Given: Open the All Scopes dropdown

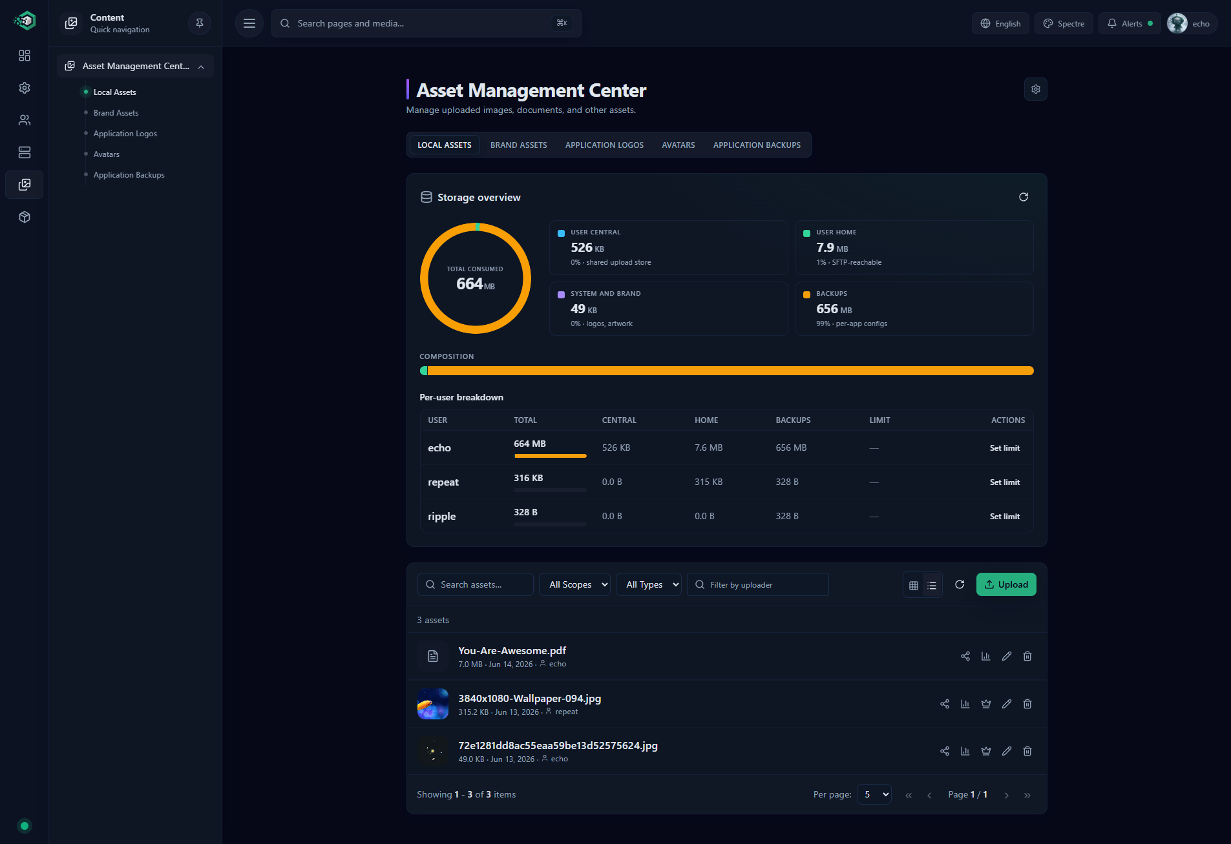Looking at the screenshot, I should pyautogui.click(x=574, y=584).
